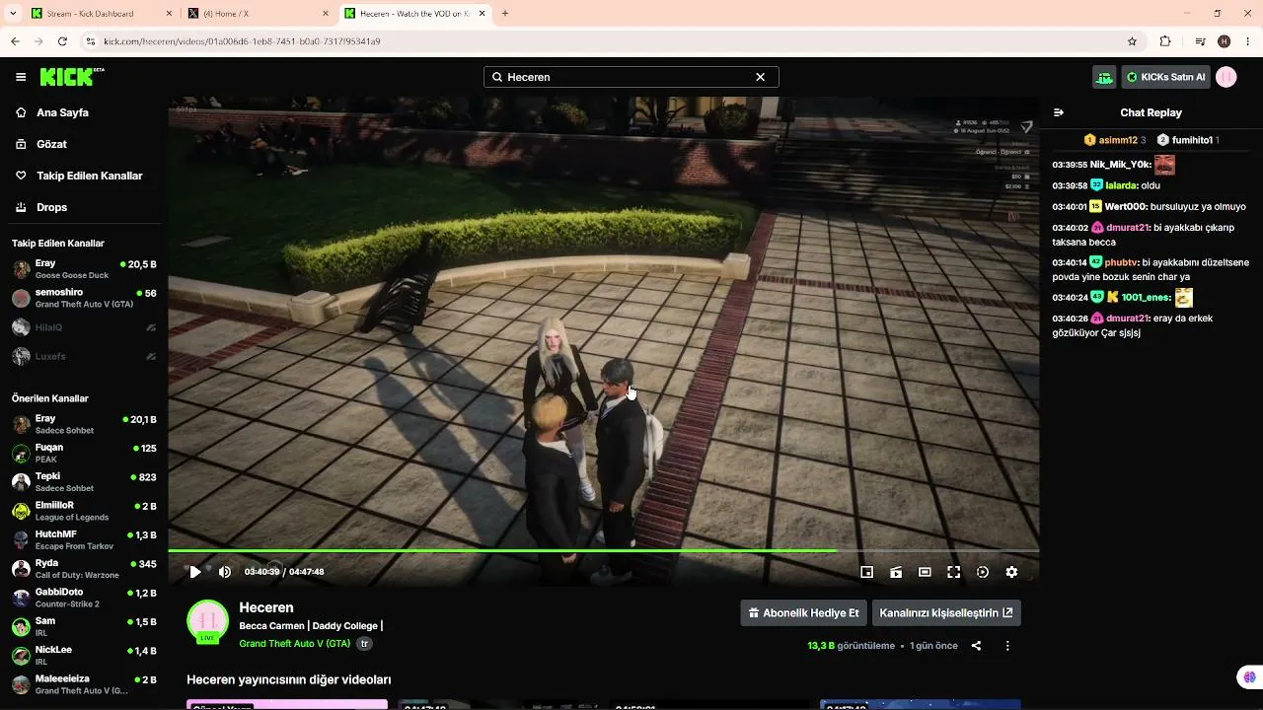Collapse the Chat Replay panel
The height and width of the screenshot is (710, 1263).
pos(1059,112)
